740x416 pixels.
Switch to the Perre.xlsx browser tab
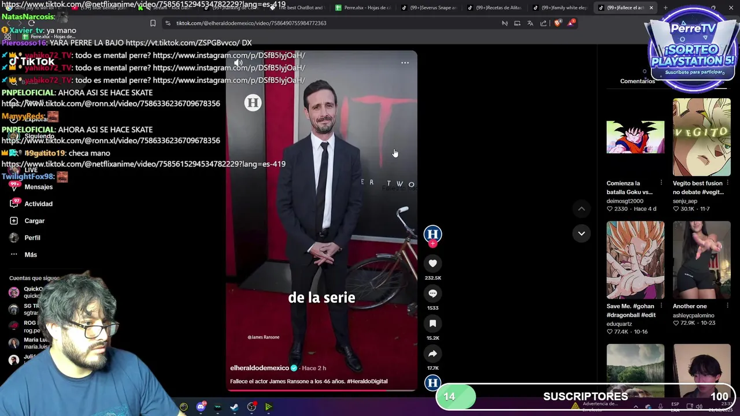[x=362, y=8]
